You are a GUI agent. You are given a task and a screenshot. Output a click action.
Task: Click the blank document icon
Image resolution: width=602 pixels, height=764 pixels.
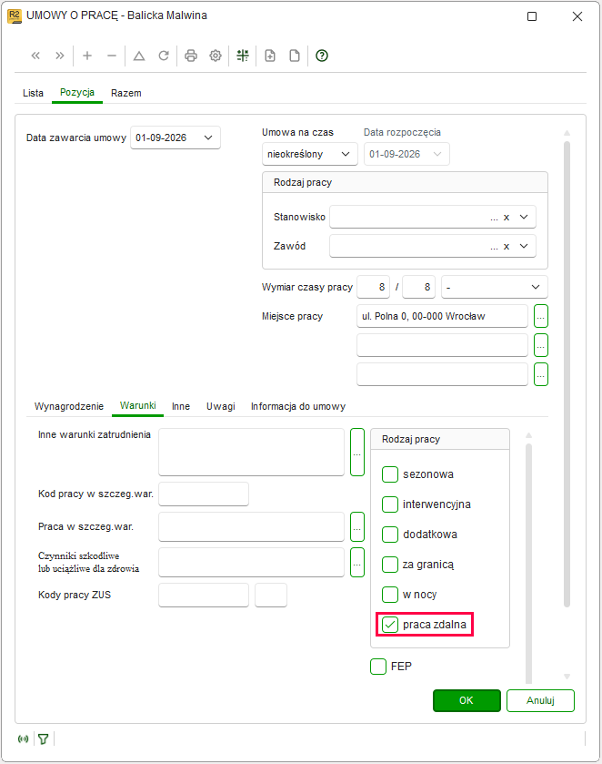[295, 56]
